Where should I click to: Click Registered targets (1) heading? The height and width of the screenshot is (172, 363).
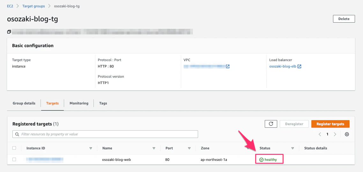pos(35,124)
